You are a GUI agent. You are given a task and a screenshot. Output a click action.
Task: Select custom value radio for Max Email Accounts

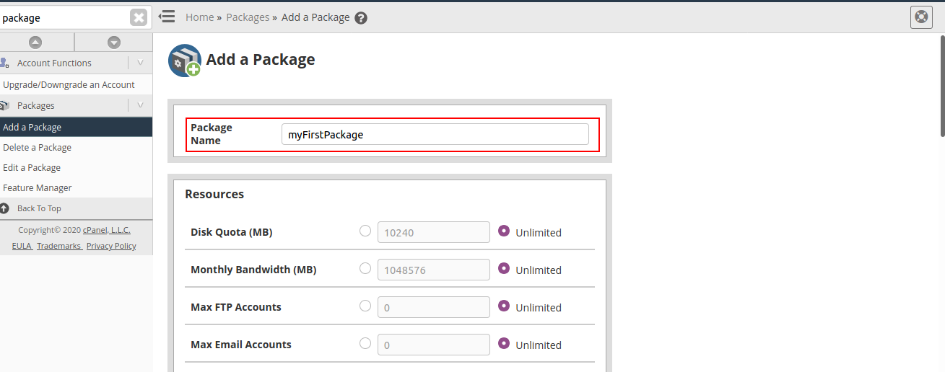coord(365,343)
